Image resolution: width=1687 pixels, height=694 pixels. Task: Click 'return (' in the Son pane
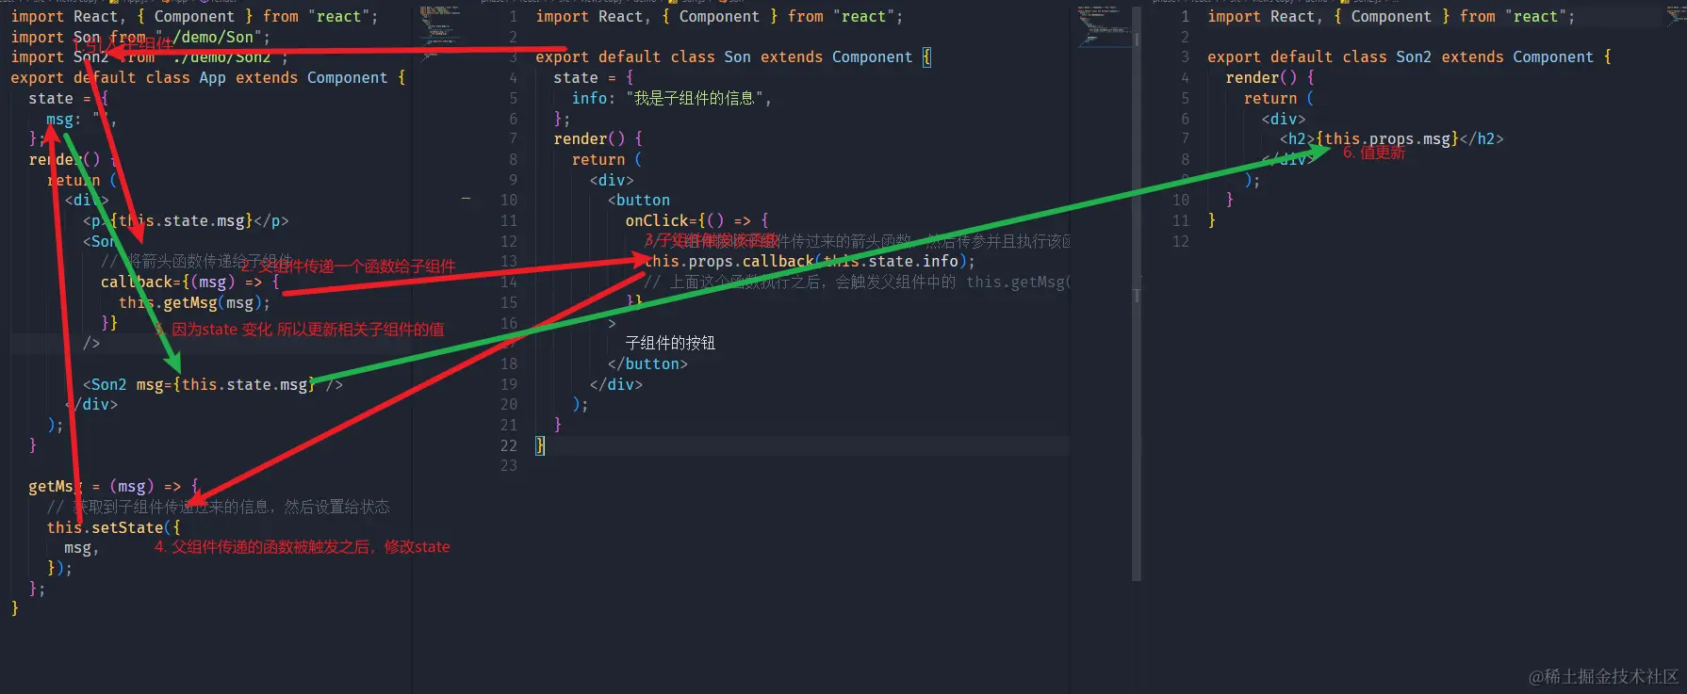(x=607, y=159)
